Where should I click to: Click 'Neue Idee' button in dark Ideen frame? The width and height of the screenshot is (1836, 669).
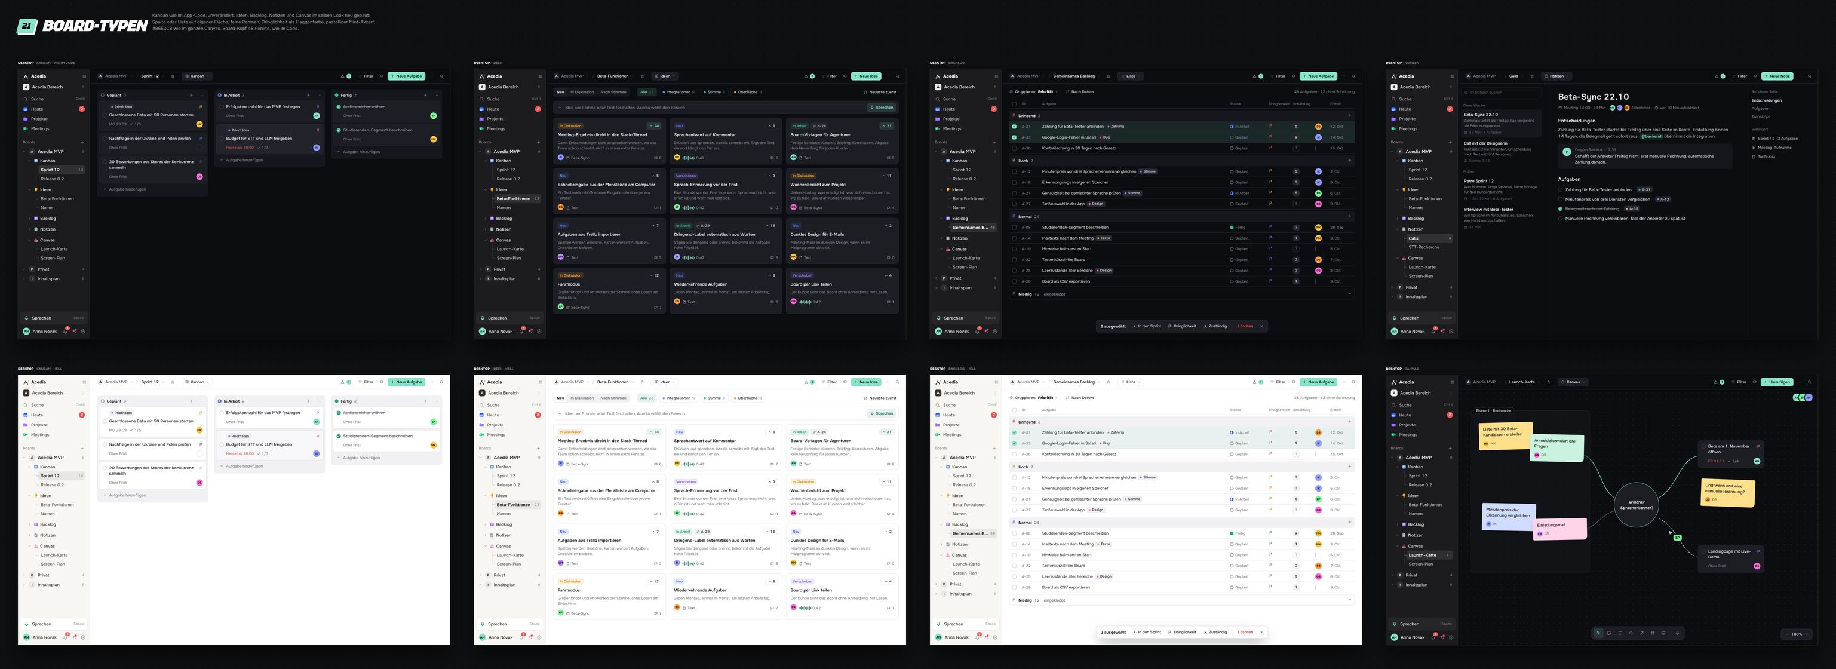867,76
